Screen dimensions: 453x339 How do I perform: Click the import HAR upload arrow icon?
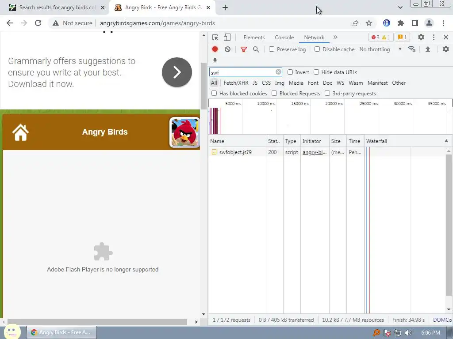click(428, 49)
